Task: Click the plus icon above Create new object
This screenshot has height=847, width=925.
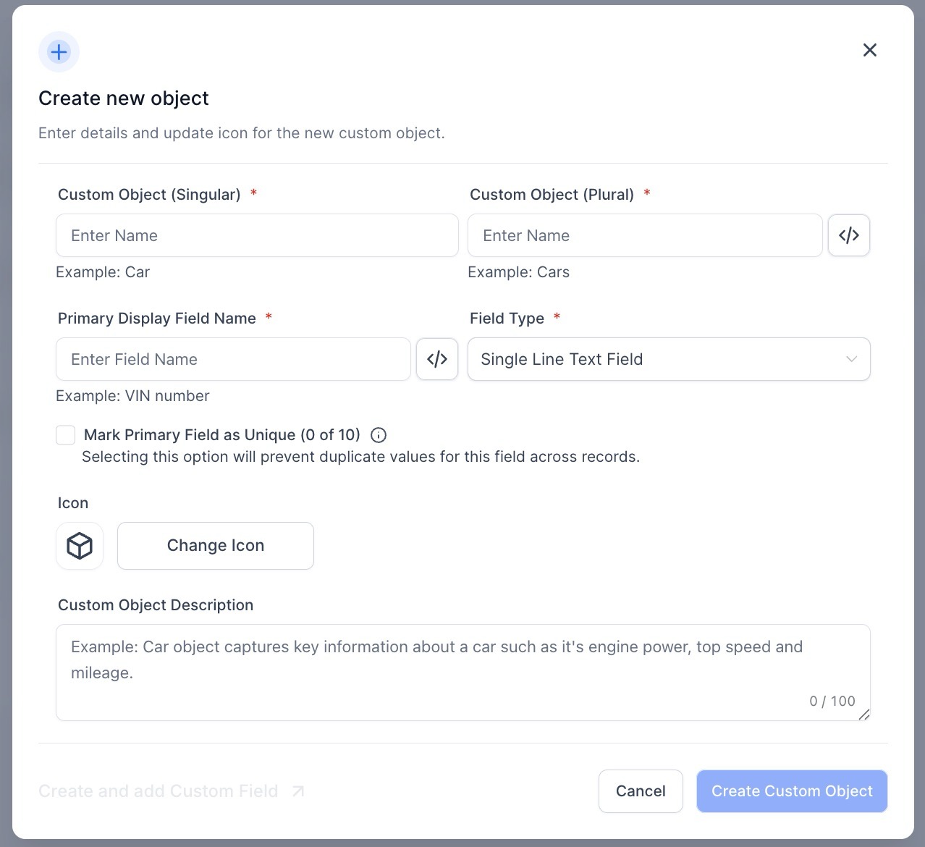Action: (59, 51)
